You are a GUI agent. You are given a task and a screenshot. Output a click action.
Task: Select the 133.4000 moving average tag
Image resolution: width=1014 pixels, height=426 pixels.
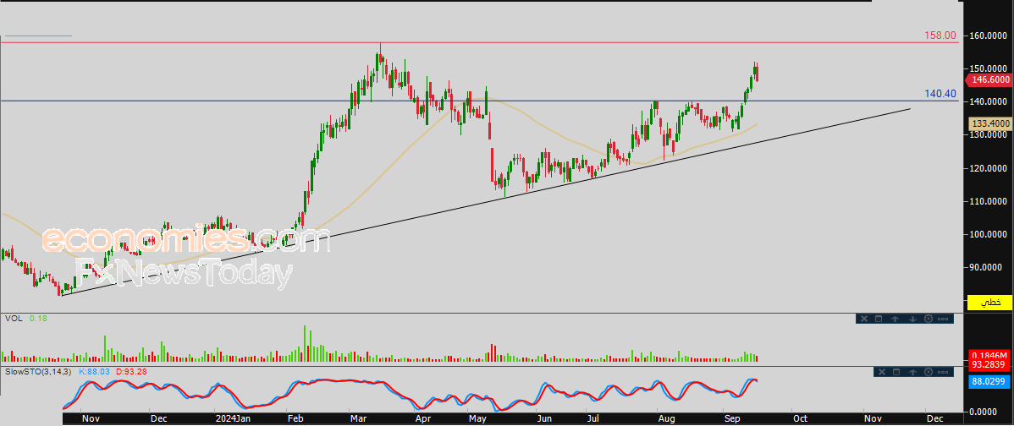coord(990,123)
